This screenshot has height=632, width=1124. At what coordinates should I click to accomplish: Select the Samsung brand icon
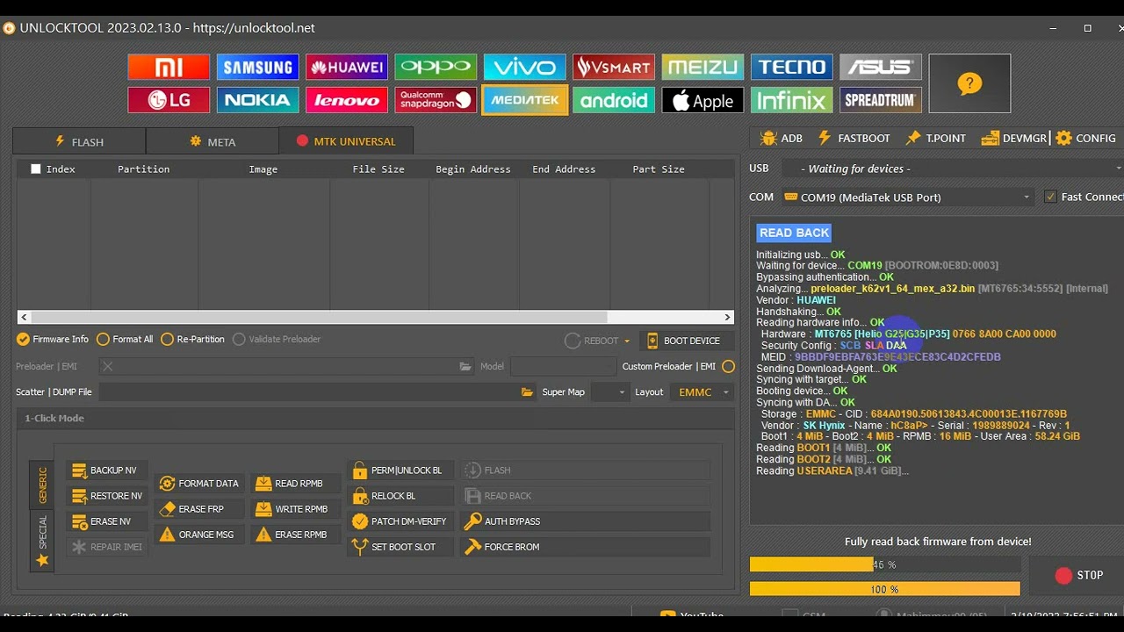[258, 67]
